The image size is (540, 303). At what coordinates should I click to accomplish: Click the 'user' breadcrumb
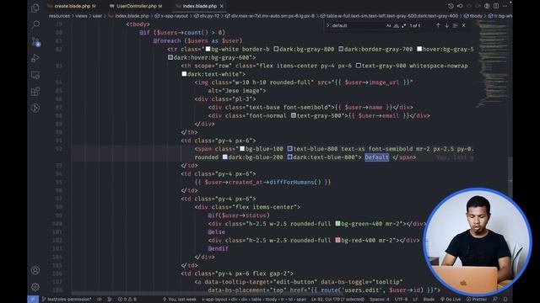point(97,16)
